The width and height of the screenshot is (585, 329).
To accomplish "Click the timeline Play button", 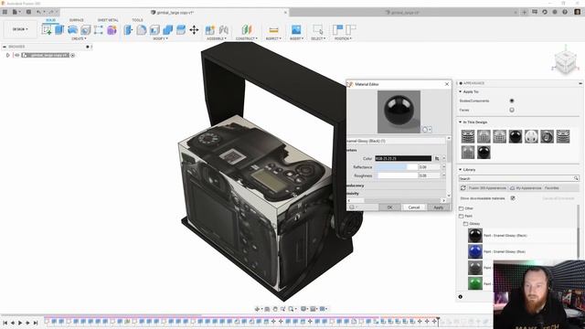I will pyautogui.click(x=20, y=323).
